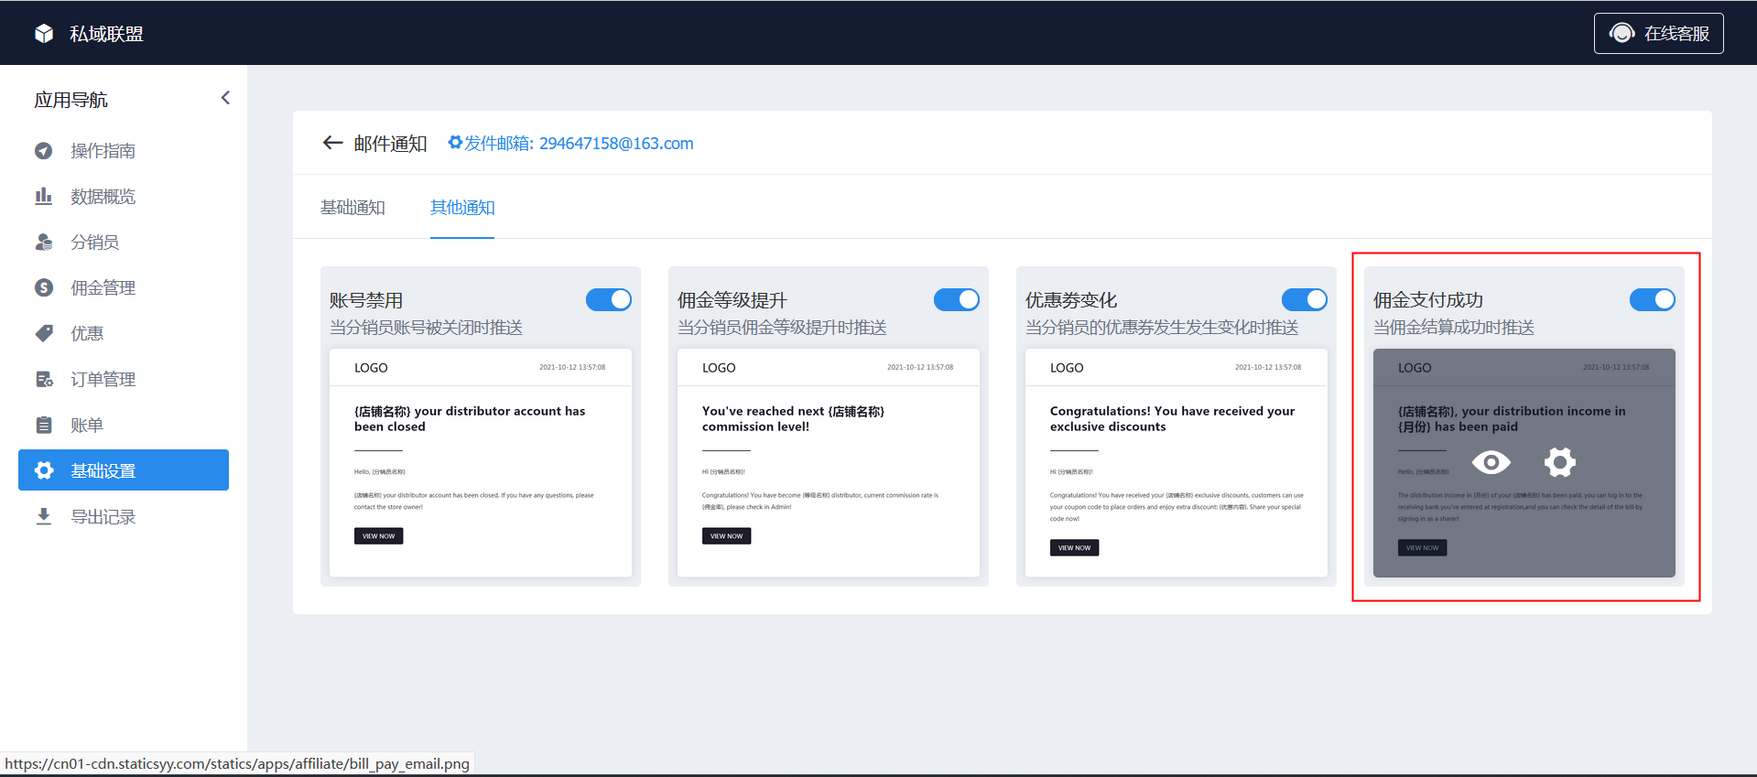Click the 佣金等级提升 card title

[732, 300]
